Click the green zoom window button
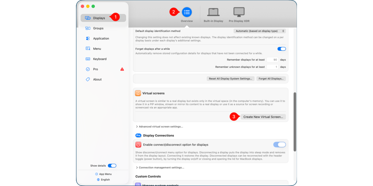The width and height of the screenshot is (373, 186). [93, 6]
